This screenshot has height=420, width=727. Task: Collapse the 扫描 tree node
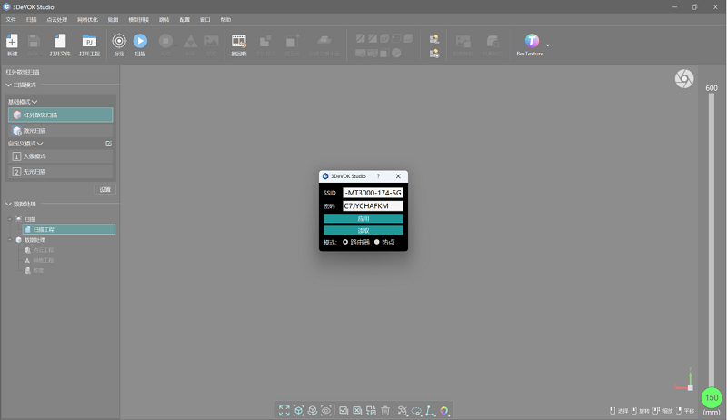click(x=10, y=219)
